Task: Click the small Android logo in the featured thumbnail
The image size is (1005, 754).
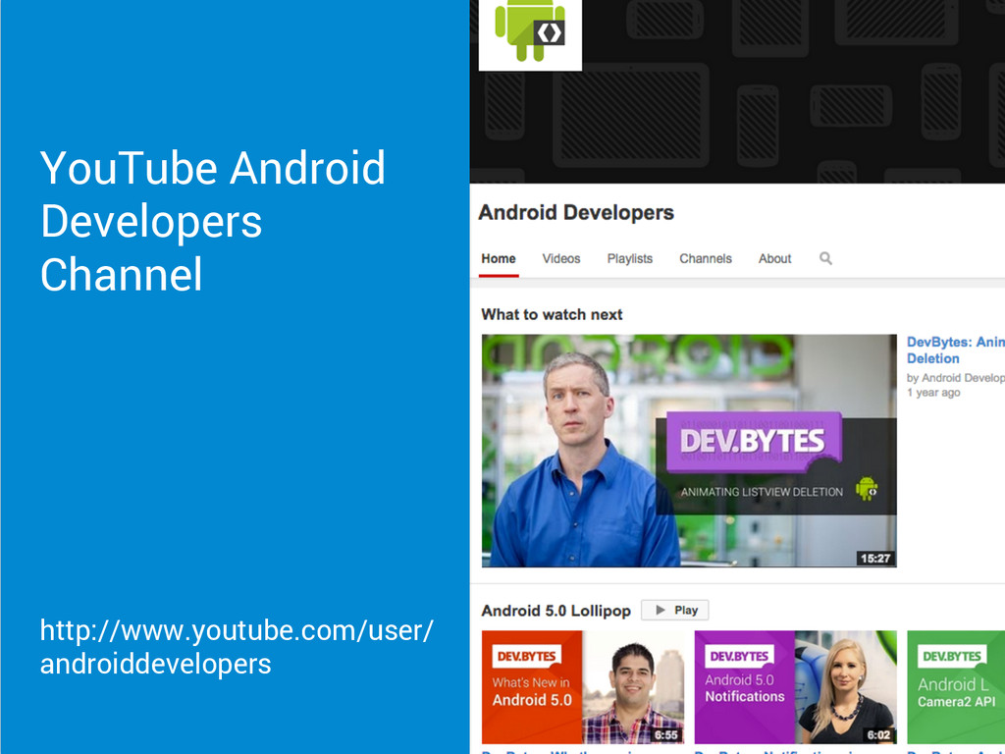Action: point(867,489)
